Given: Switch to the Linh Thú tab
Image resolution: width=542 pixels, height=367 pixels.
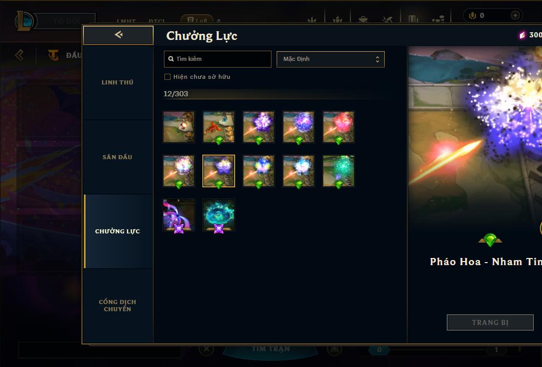Looking at the screenshot, I should (x=117, y=82).
